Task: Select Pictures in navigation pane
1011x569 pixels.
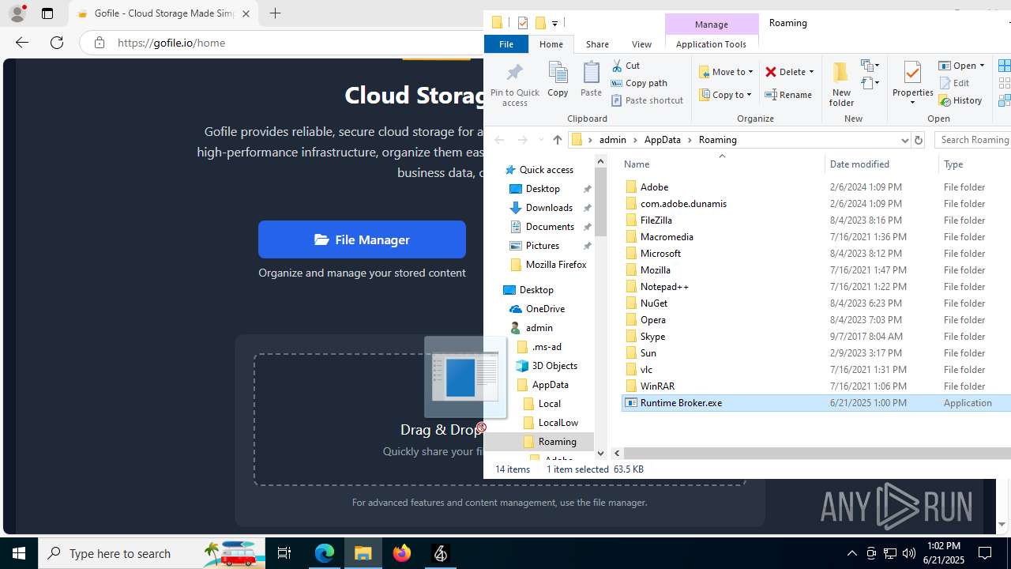Action: [x=542, y=246]
